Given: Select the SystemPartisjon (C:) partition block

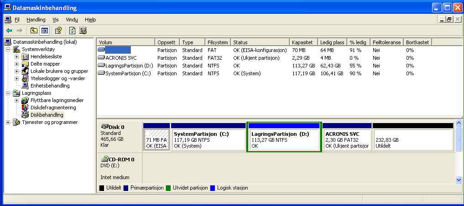Looking at the screenshot, I should (208, 137).
